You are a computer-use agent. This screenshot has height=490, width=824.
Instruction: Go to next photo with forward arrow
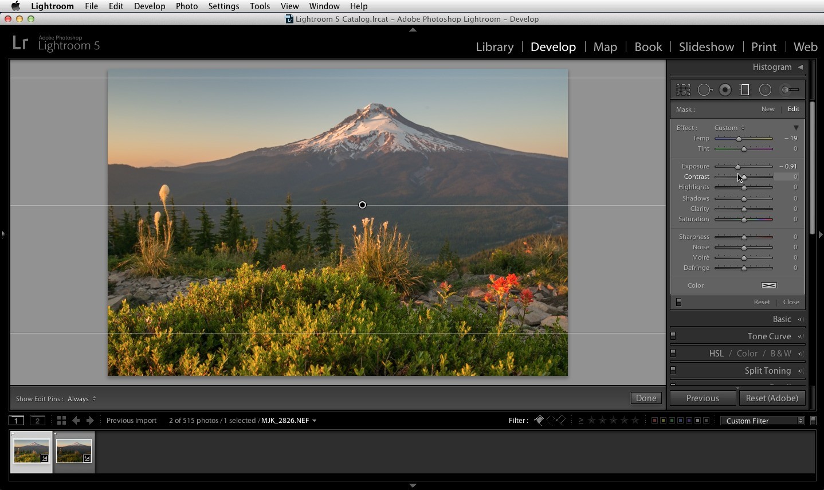point(90,421)
